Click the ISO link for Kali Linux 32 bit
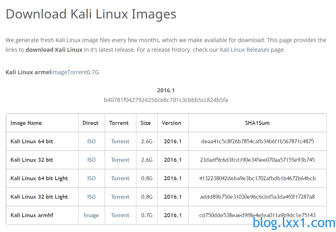The height and width of the screenshot is (232, 336). click(x=91, y=160)
